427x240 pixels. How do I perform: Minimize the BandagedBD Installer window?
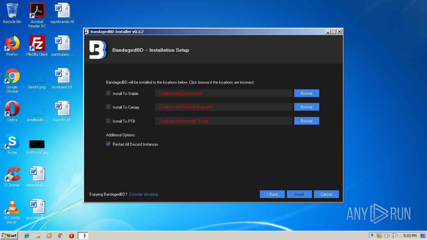pyautogui.click(x=328, y=32)
